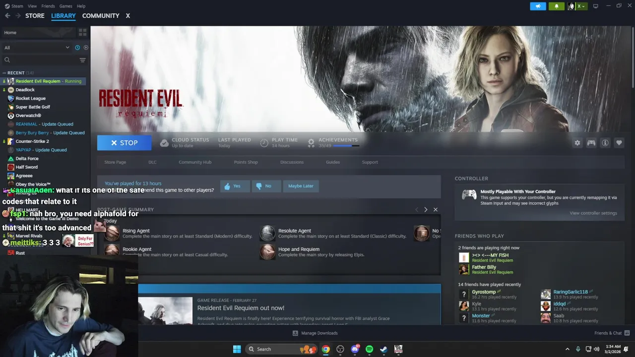Viewport: 635px width, 357px height.
Task: Switch to the COMMUNITY tab
Action: (101, 16)
